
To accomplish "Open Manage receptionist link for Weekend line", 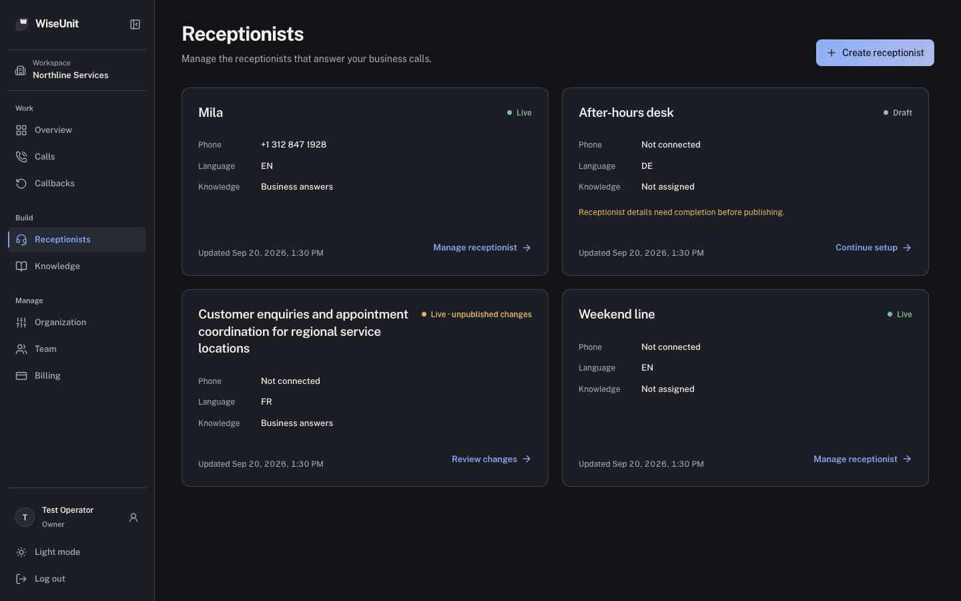I will click(x=862, y=459).
